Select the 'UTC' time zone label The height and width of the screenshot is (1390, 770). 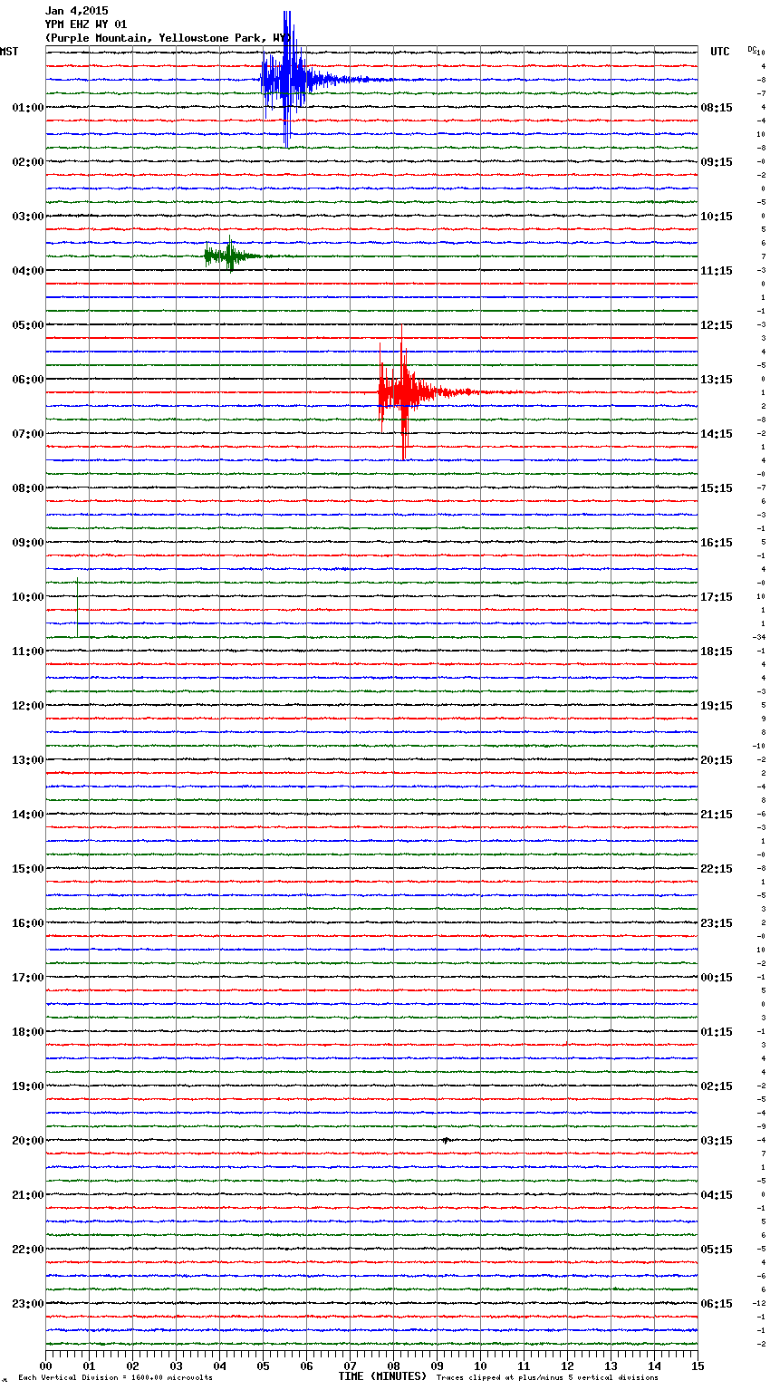coord(720,52)
